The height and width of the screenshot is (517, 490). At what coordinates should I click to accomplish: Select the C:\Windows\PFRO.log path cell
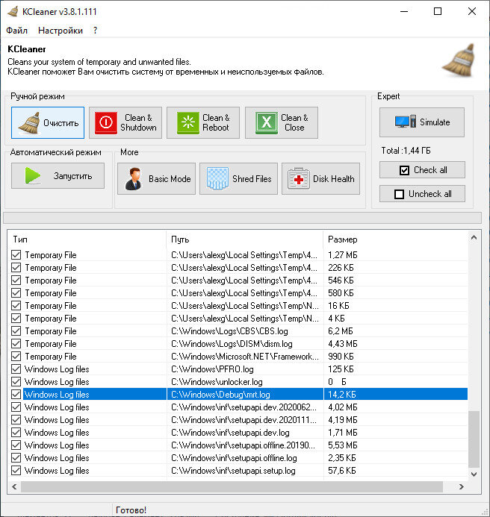click(212, 369)
